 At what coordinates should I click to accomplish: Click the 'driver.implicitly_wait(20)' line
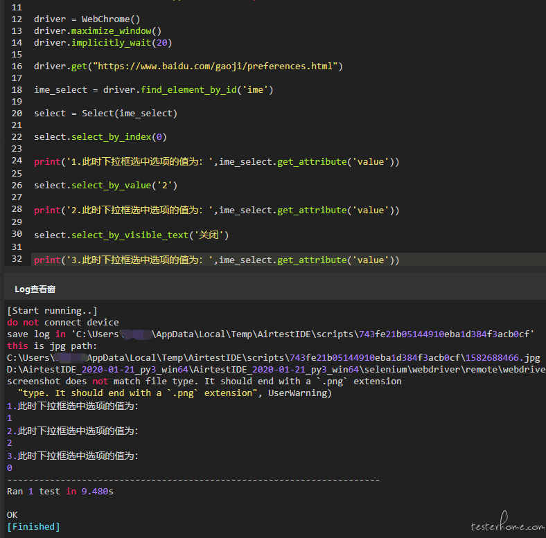[103, 43]
